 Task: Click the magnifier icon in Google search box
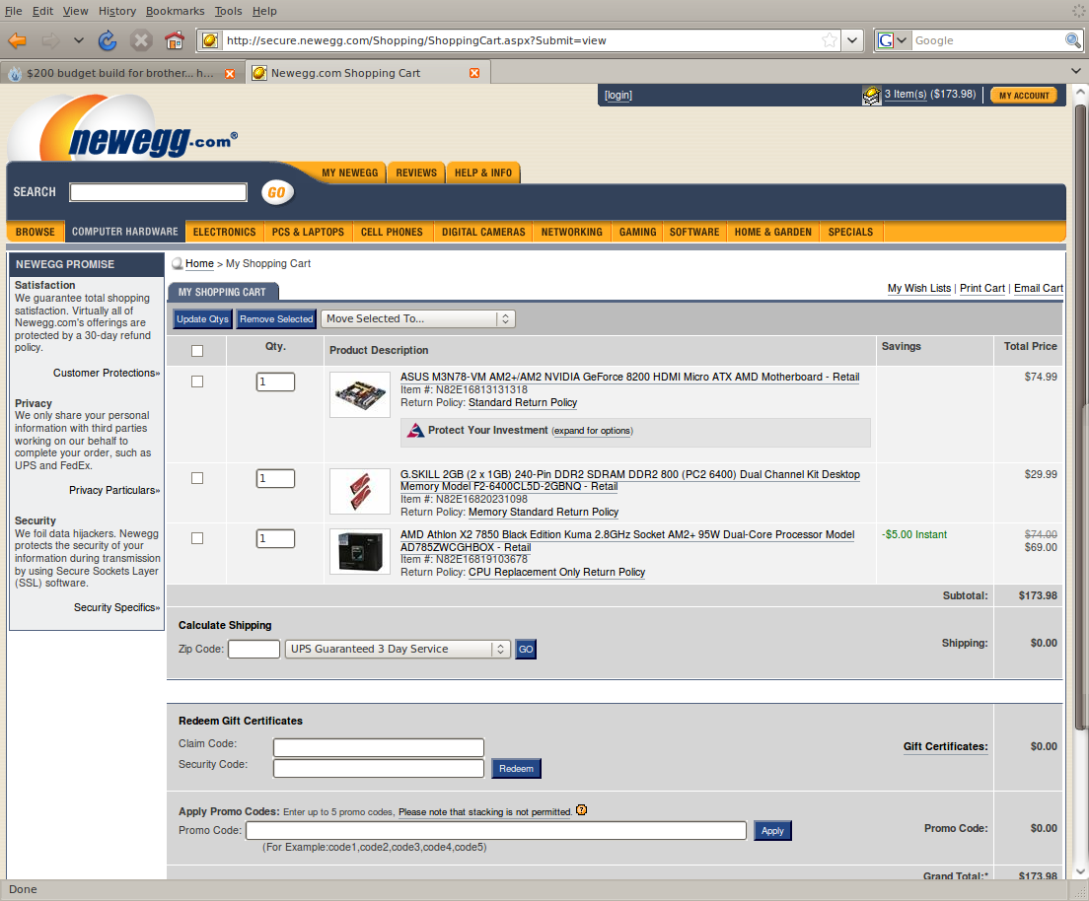(x=1073, y=40)
